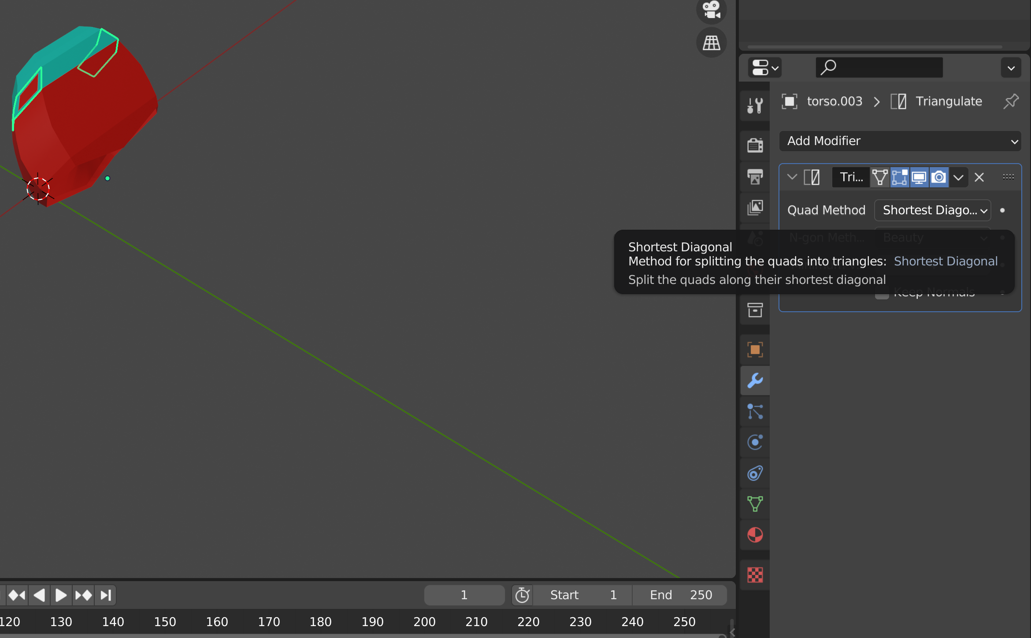Click the Start frame field
This screenshot has height=638, width=1031.
(x=583, y=595)
